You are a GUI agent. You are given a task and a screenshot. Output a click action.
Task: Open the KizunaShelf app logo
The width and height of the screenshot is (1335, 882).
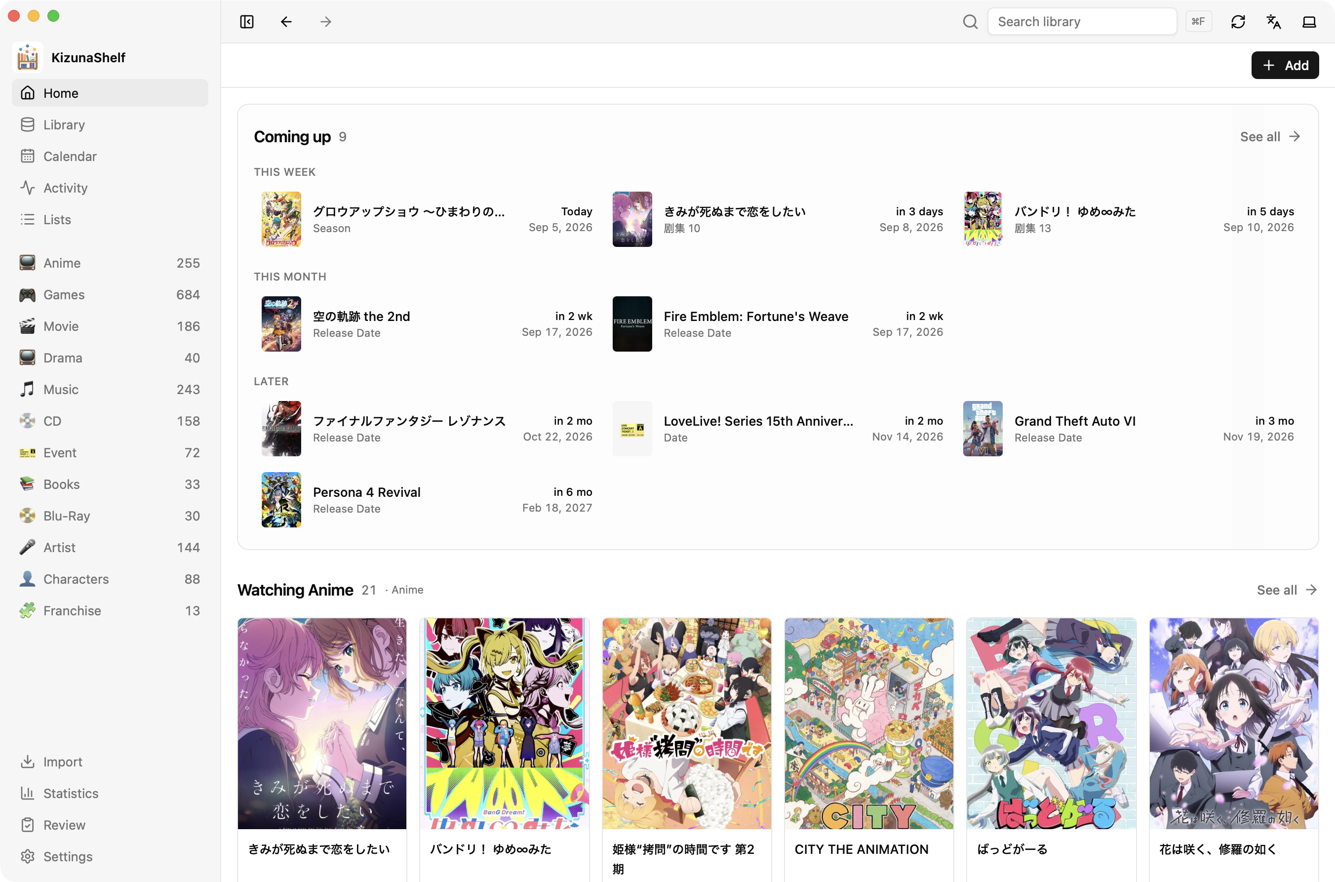27,57
